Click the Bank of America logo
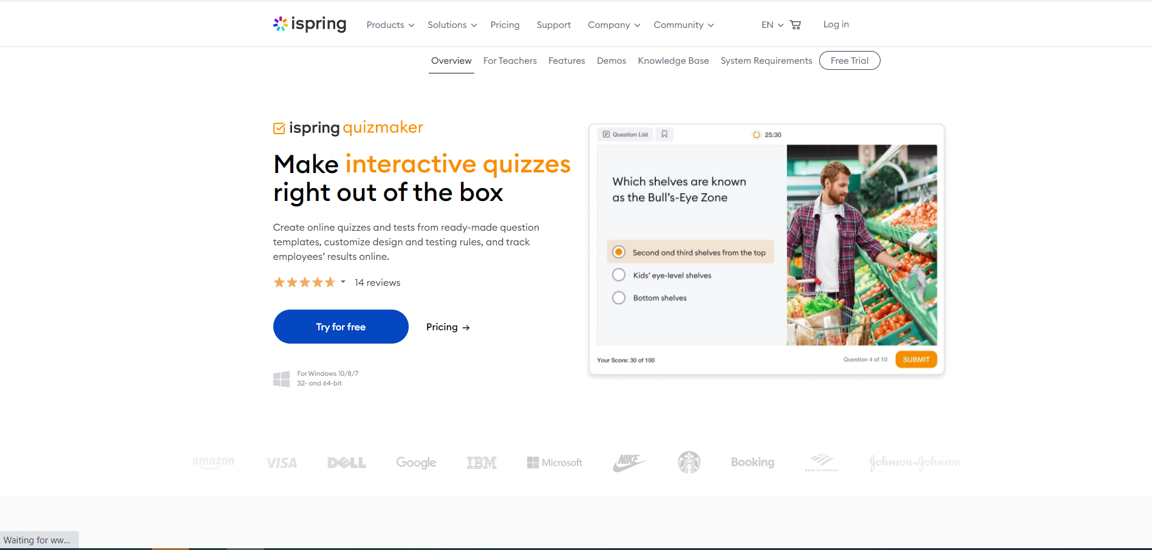This screenshot has height=550, width=1152. coord(822,463)
